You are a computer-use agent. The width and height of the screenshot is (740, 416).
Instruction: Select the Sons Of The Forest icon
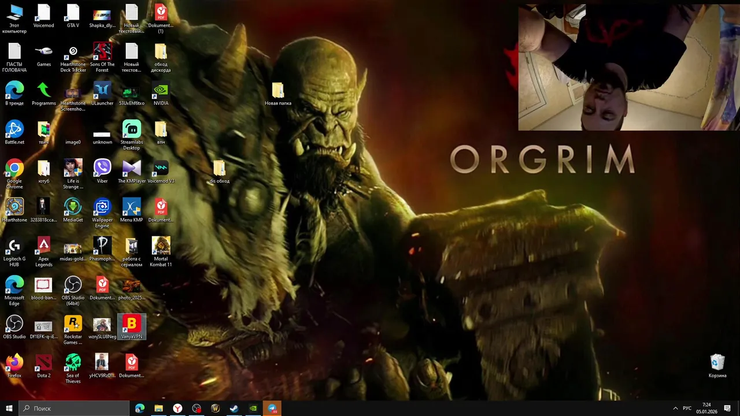pos(102,57)
